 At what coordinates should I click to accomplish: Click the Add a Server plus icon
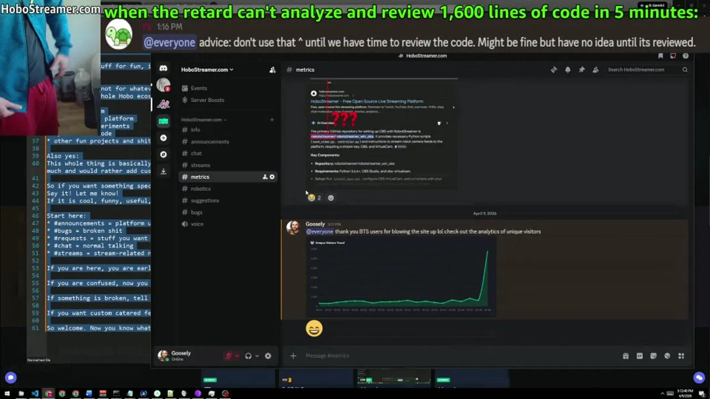coord(163,137)
